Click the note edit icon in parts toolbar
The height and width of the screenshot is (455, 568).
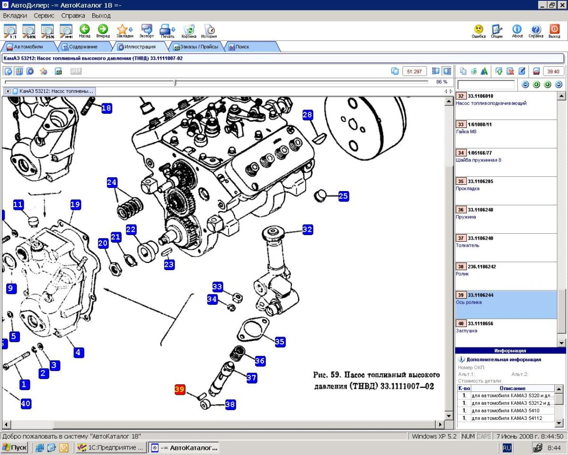(522, 71)
